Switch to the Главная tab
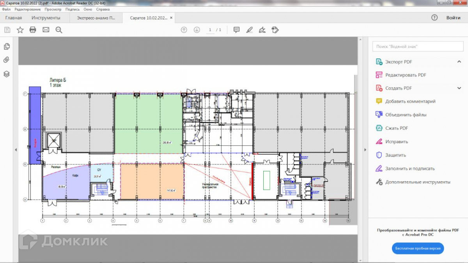 14,18
